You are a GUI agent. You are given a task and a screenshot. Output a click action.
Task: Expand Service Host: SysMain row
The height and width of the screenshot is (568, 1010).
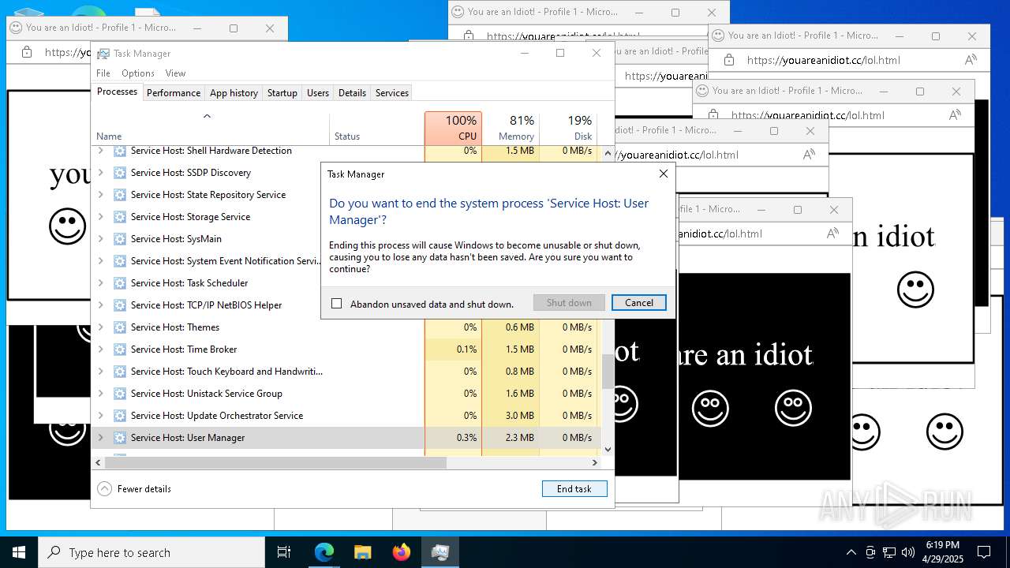100,239
